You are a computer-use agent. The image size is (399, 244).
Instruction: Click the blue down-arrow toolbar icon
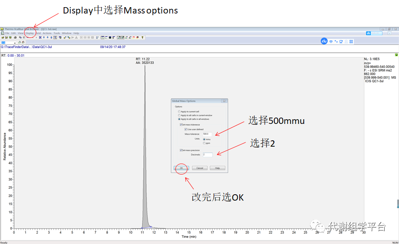pyautogui.click(x=48, y=38)
